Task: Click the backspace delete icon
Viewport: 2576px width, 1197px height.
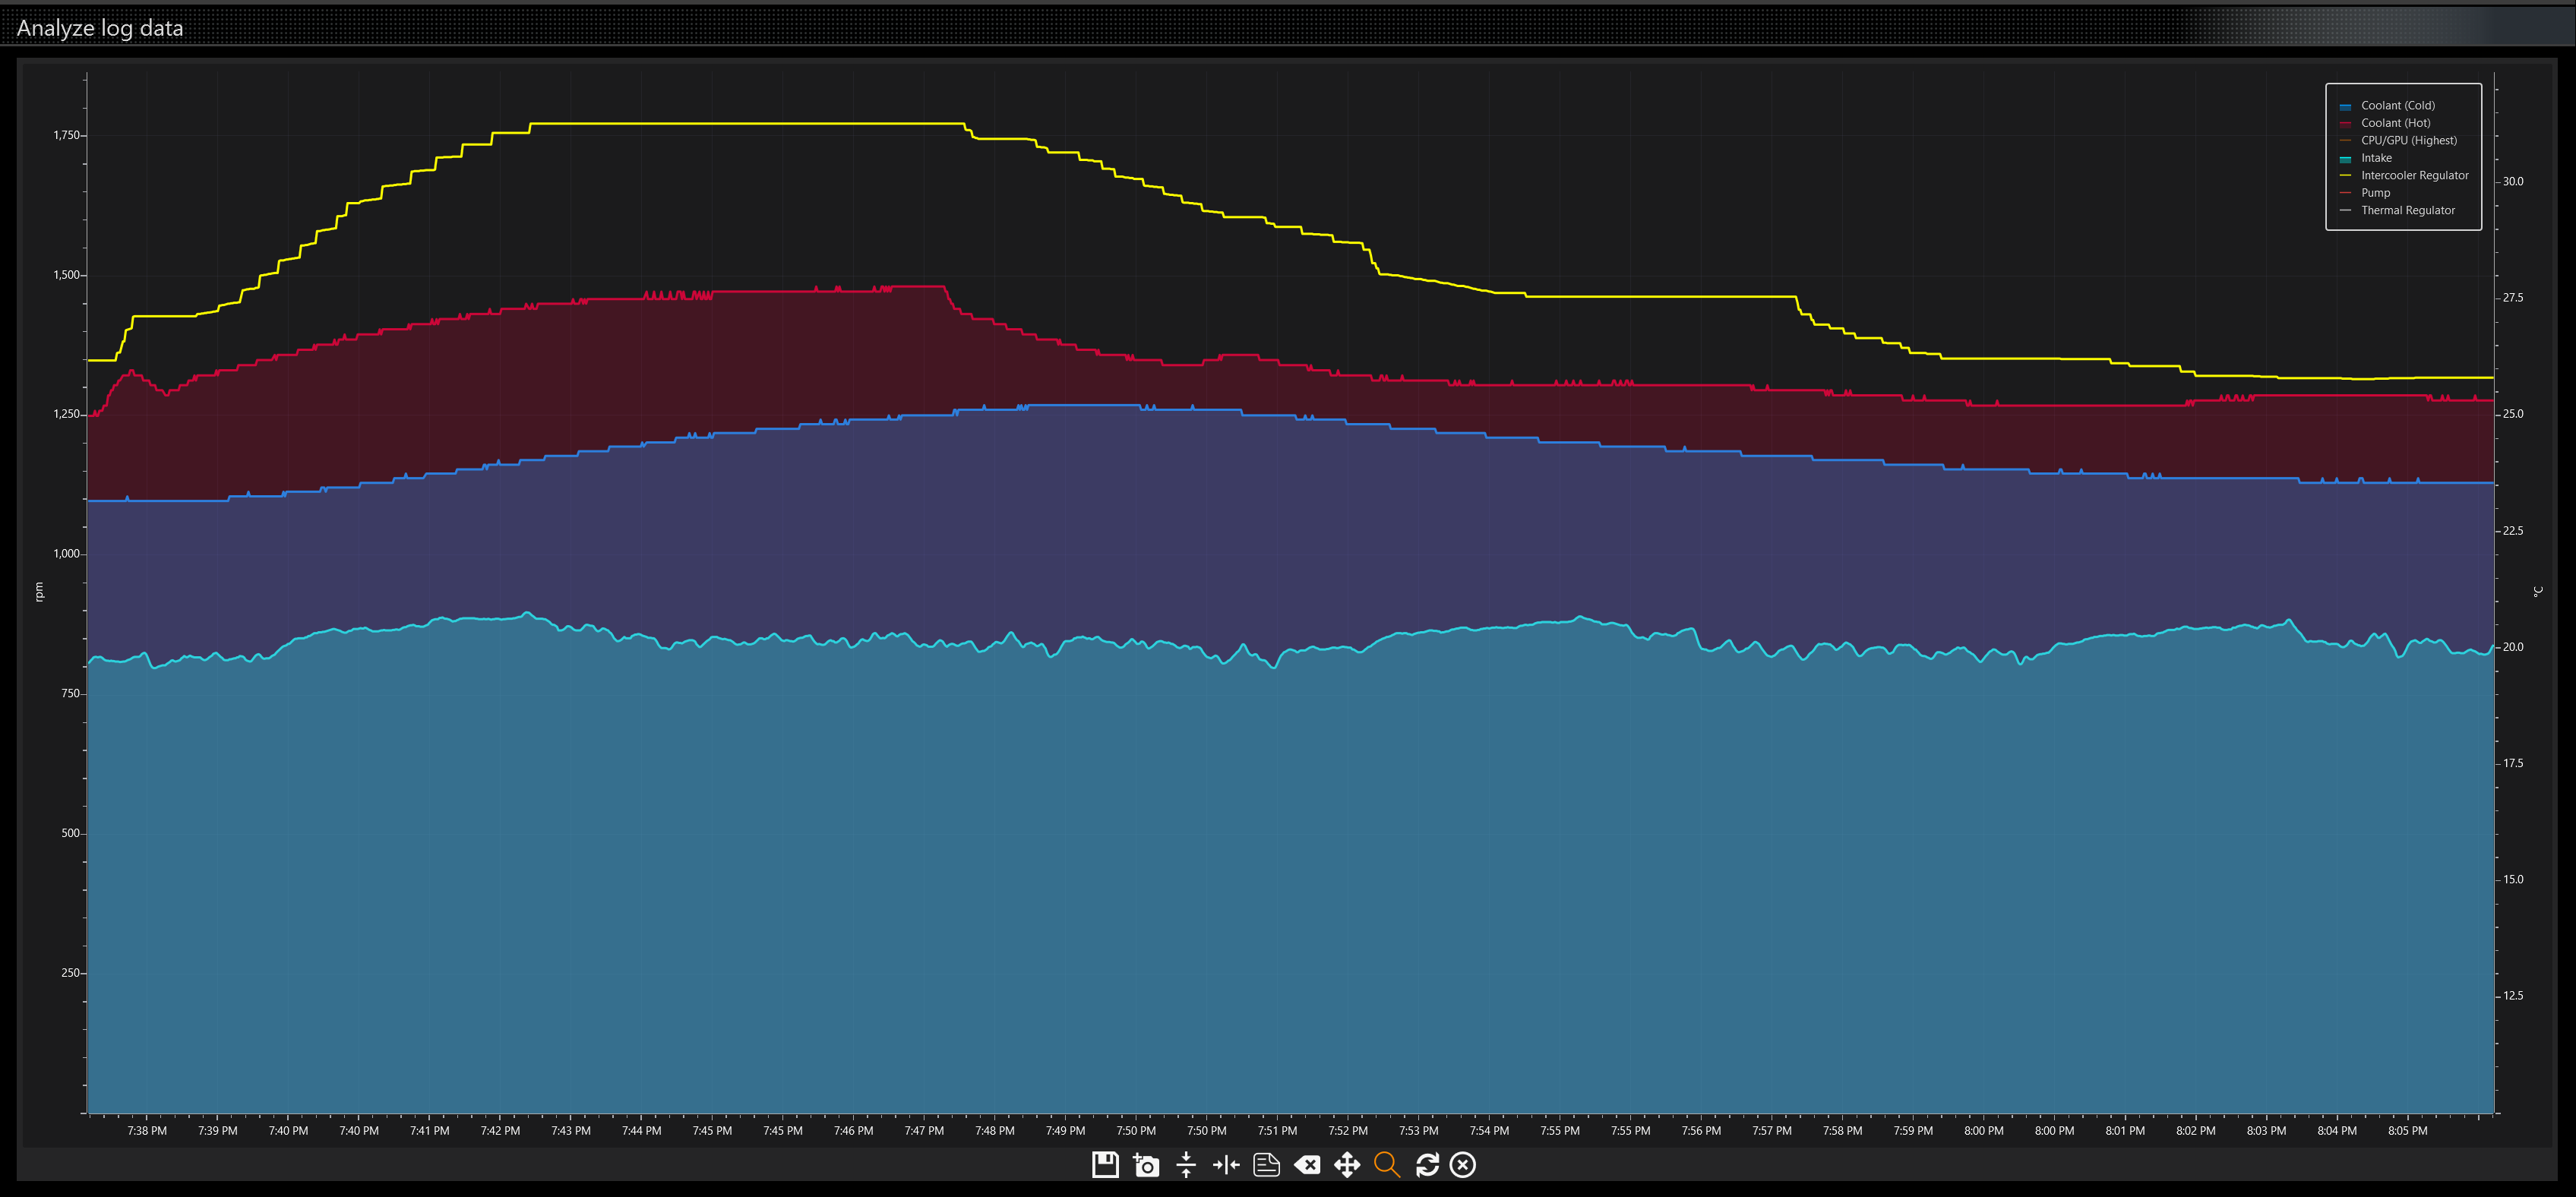Action: [x=1307, y=1165]
